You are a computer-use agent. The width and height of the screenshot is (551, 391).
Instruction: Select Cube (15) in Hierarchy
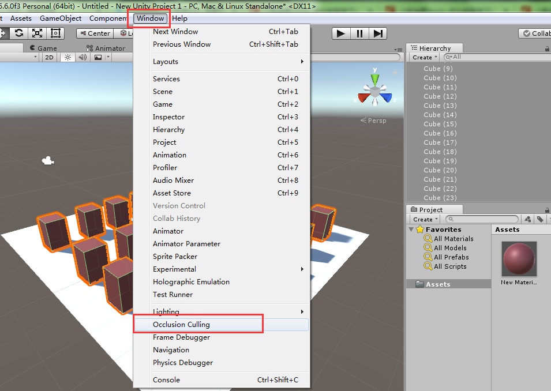pyautogui.click(x=440, y=124)
